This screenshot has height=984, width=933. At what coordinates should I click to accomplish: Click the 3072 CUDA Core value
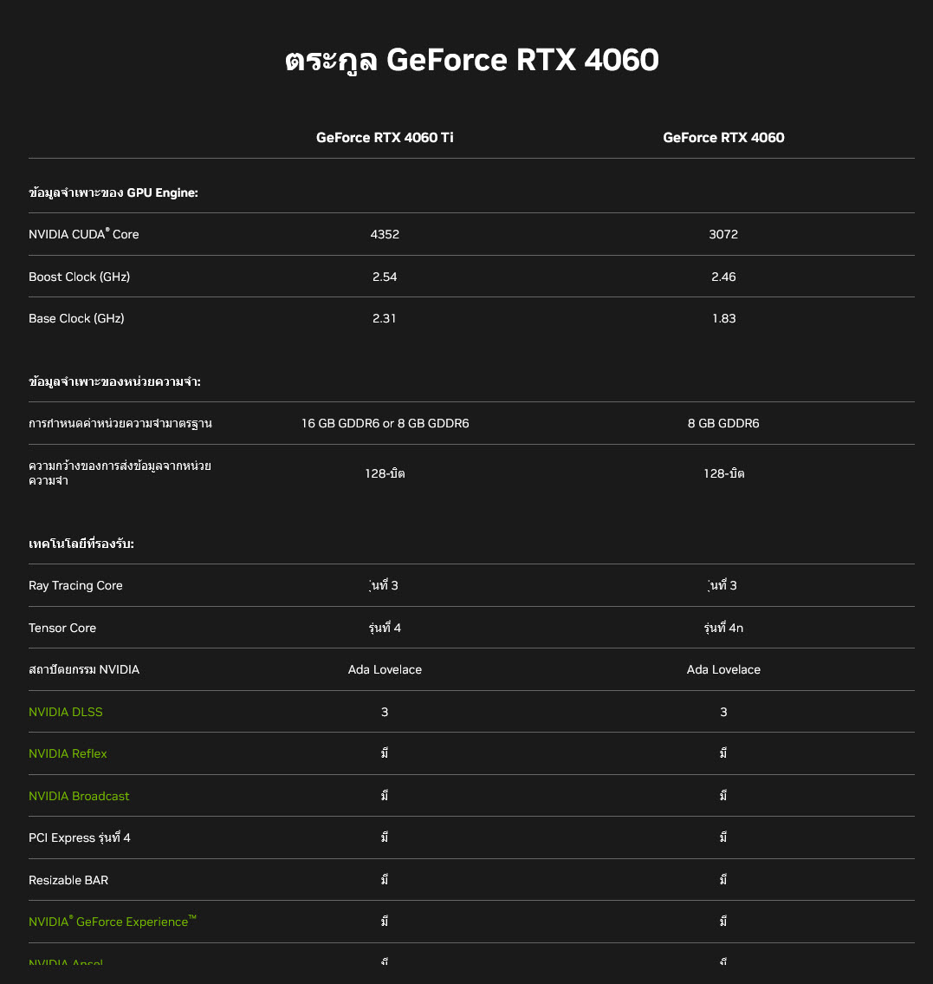click(x=723, y=234)
